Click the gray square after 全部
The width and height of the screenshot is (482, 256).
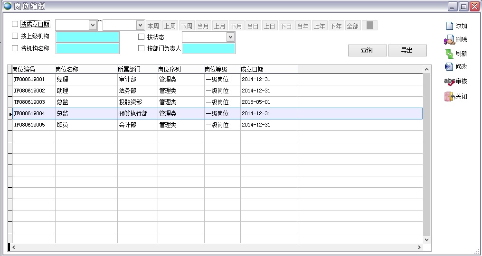[x=369, y=26]
